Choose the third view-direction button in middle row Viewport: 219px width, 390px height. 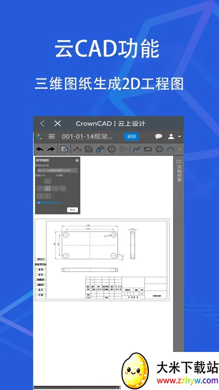pyautogui.click(x=55, y=189)
